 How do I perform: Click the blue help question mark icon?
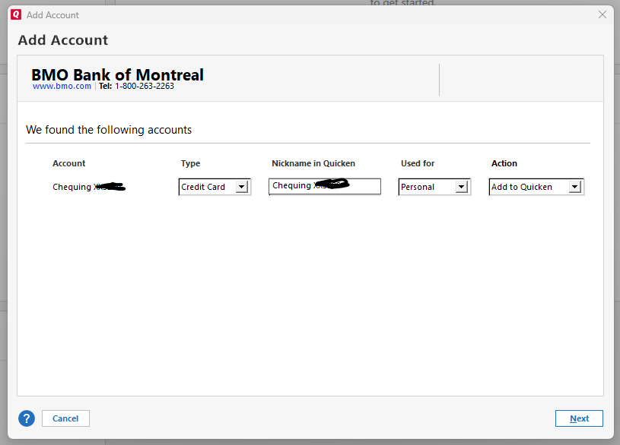(27, 418)
